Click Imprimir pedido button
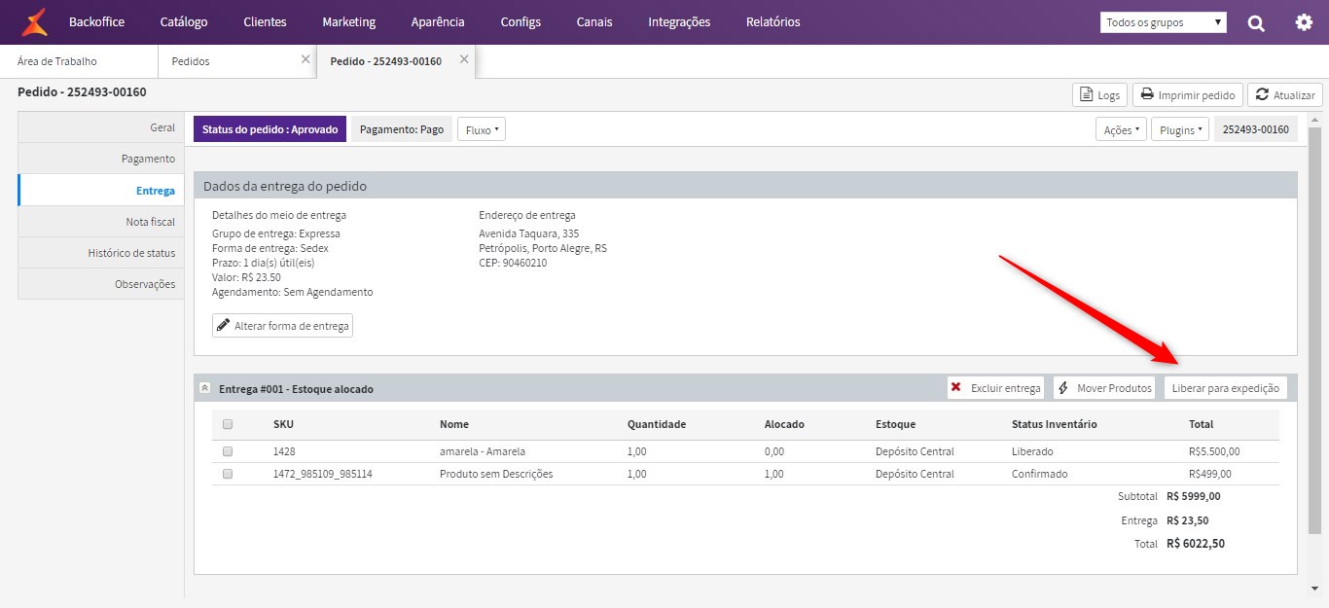Screen dimensions: 1329x608 [x=1187, y=94]
